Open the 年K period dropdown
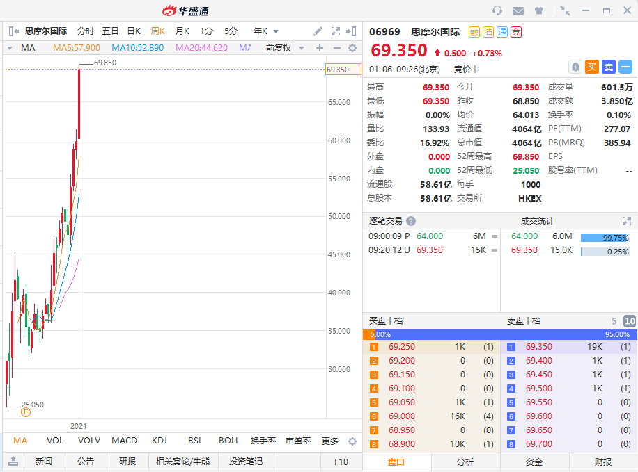Viewport: 638px width, 472px height. [266, 31]
